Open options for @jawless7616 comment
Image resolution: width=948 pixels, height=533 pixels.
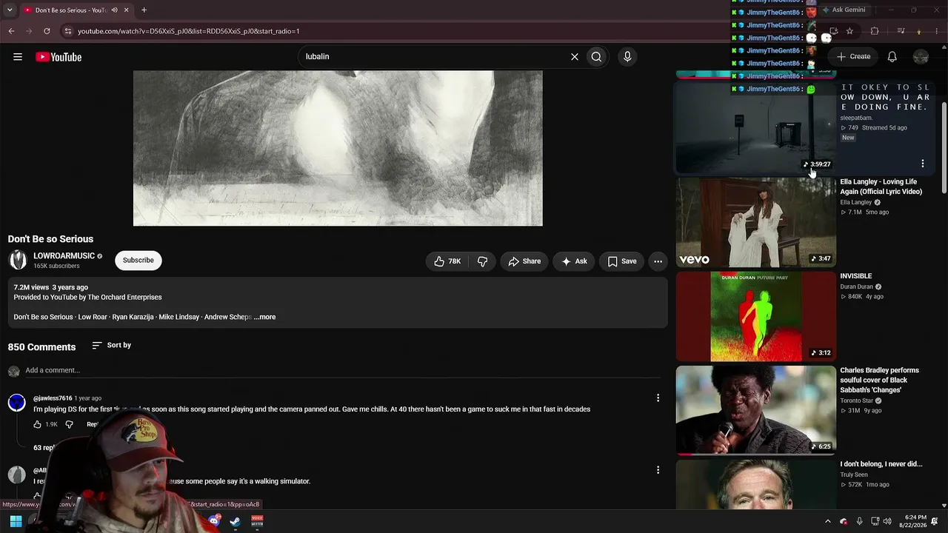[658, 398]
